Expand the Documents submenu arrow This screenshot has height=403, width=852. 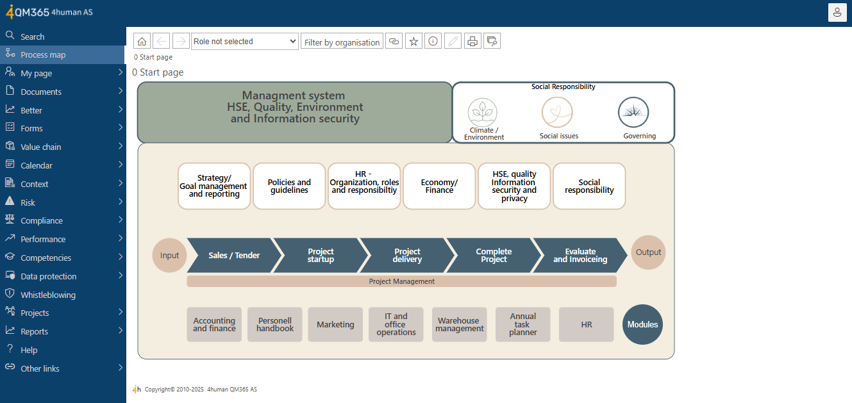121,92
